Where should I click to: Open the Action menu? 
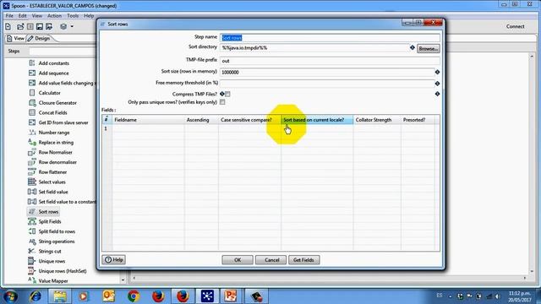[x=54, y=16]
